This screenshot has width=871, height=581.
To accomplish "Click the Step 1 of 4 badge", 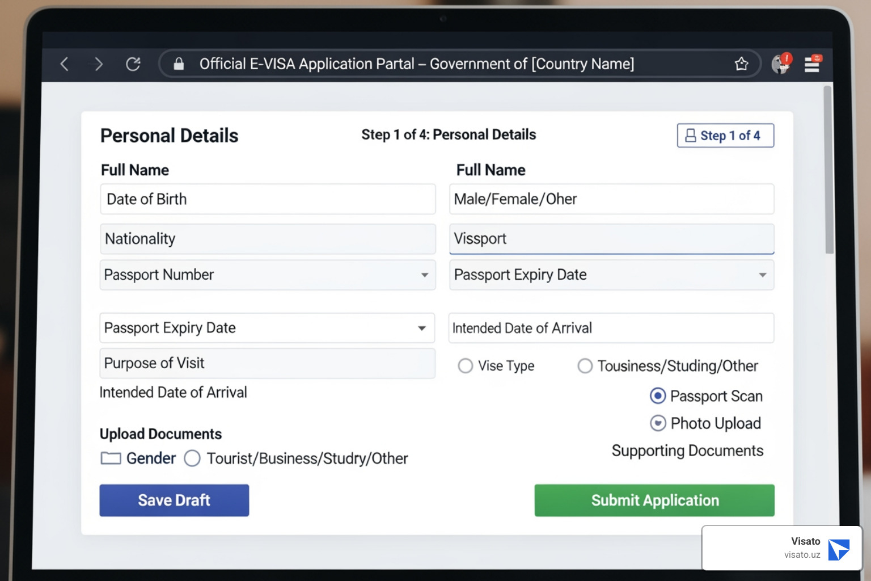I will coord(725,135).
